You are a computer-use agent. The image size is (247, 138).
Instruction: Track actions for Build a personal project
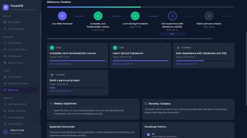[x=61, y=91]
